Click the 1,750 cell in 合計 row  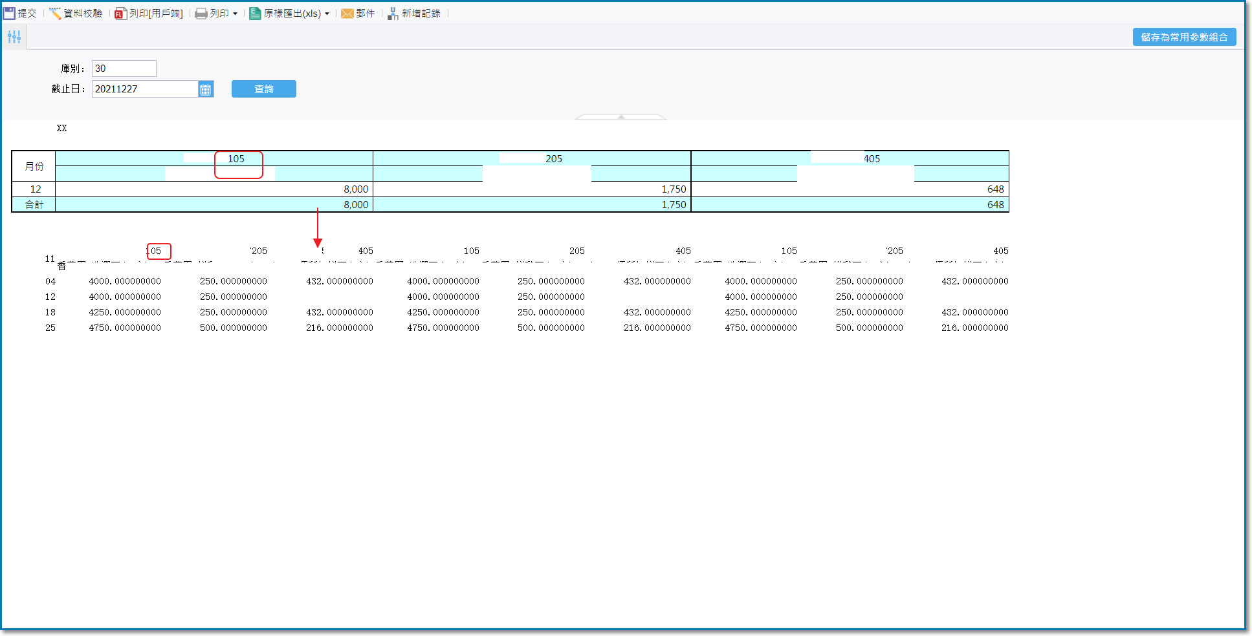(x=532, y=205)
